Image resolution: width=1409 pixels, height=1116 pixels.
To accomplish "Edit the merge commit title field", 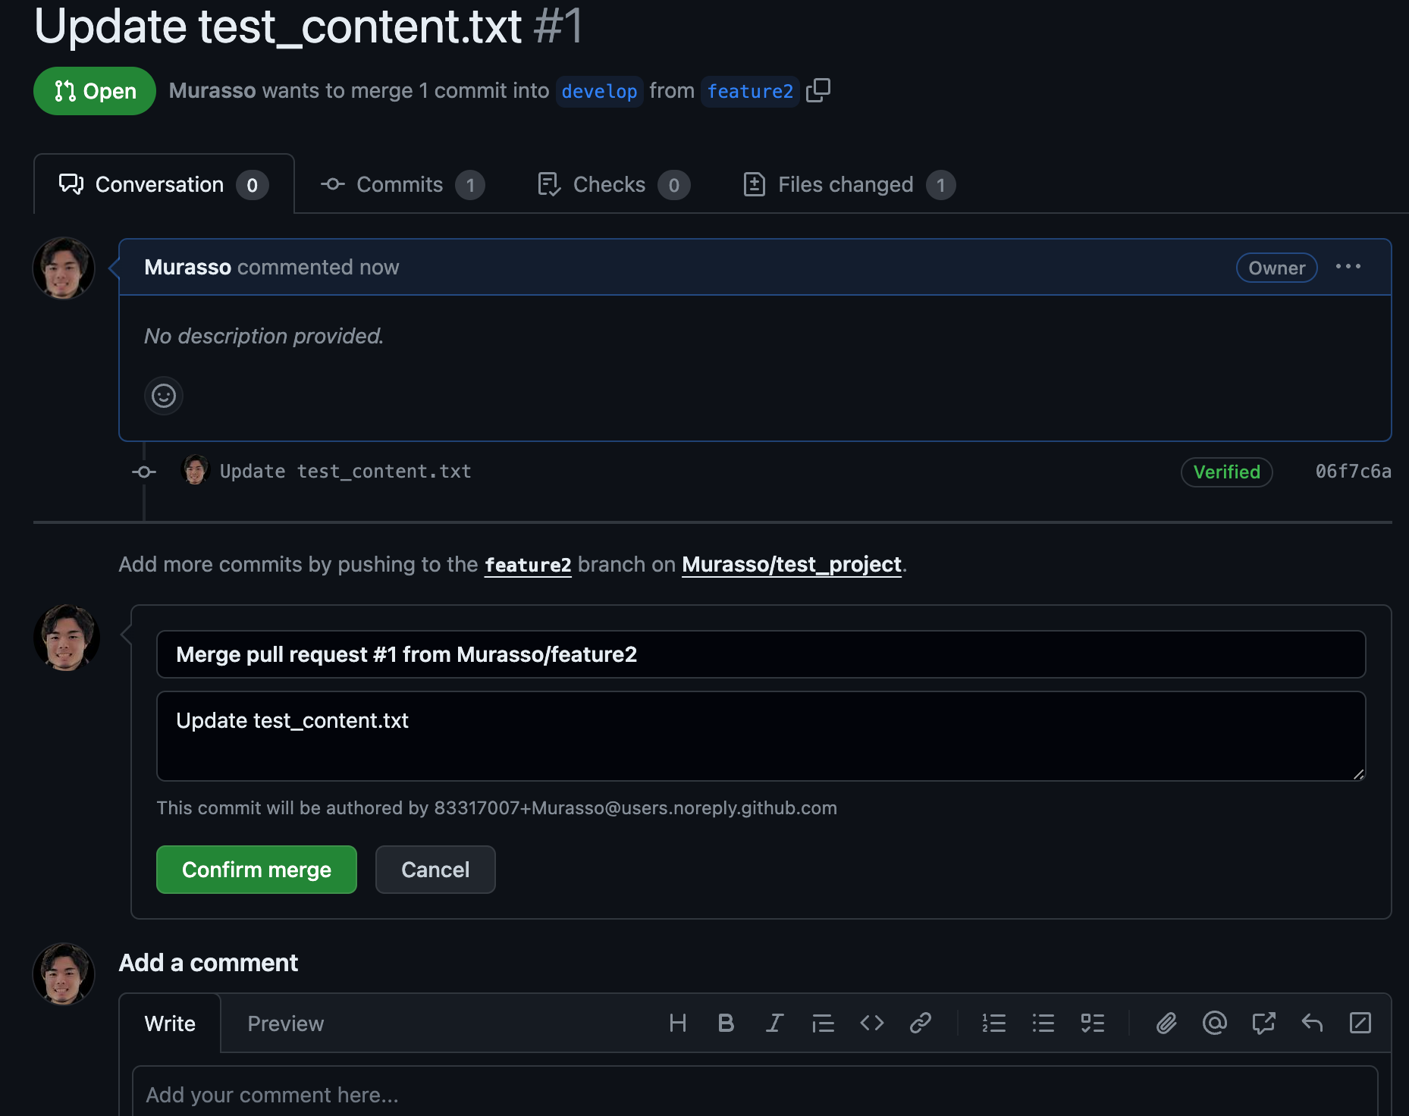I will pos(761,654).
